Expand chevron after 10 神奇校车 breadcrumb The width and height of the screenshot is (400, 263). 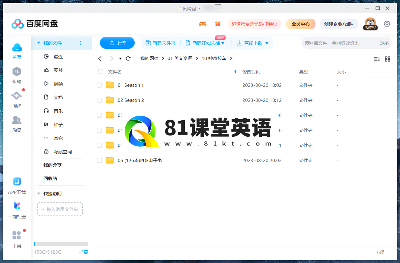click(x=231, y=58)
